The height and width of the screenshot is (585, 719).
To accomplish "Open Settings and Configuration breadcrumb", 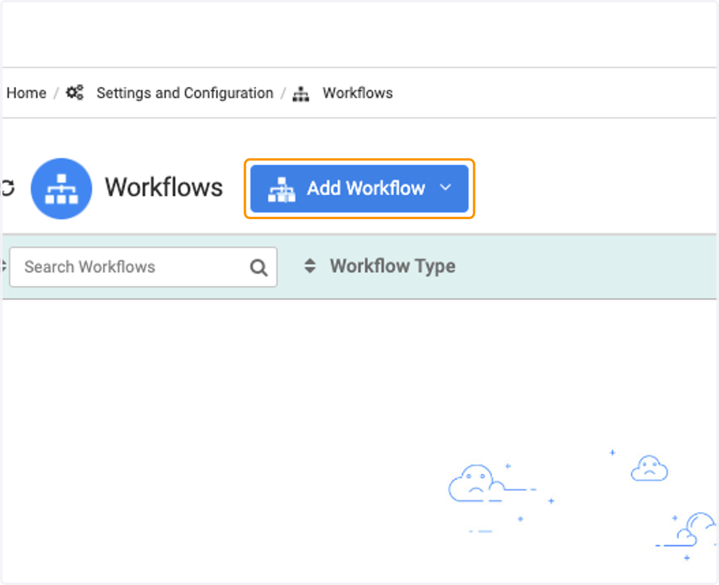I will click(185, 93).
